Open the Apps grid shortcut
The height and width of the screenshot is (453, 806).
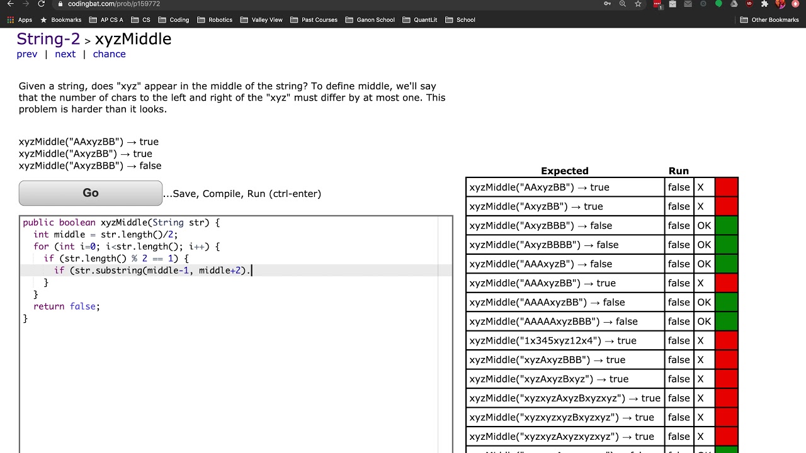tap(20, 20)
